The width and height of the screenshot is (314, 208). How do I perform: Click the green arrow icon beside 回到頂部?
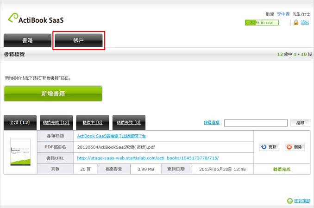[289, 201]
